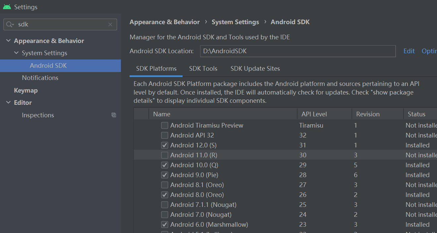
Task: Click revision cell 5 for Android 10.0
Action: pos(355,165)
